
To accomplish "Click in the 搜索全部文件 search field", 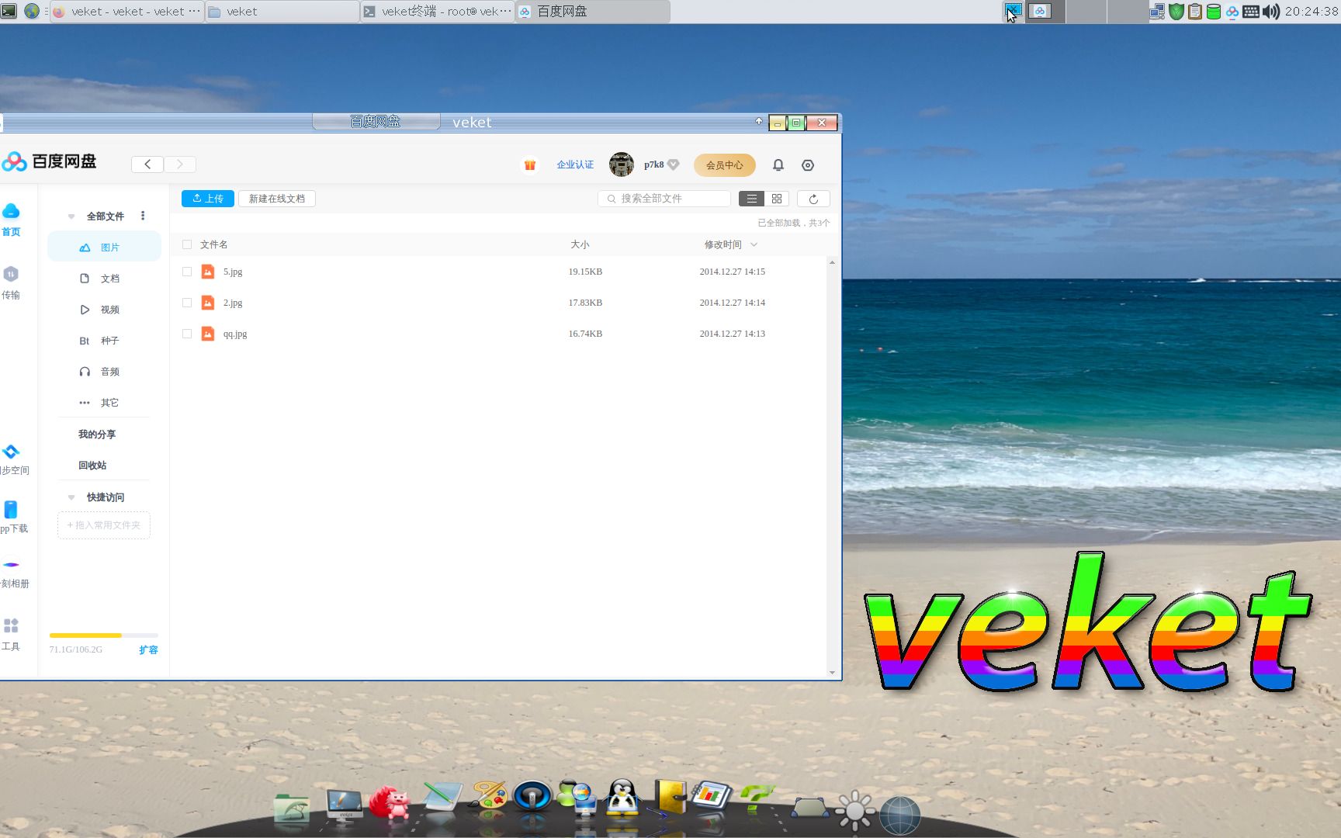I will point(664,199).
